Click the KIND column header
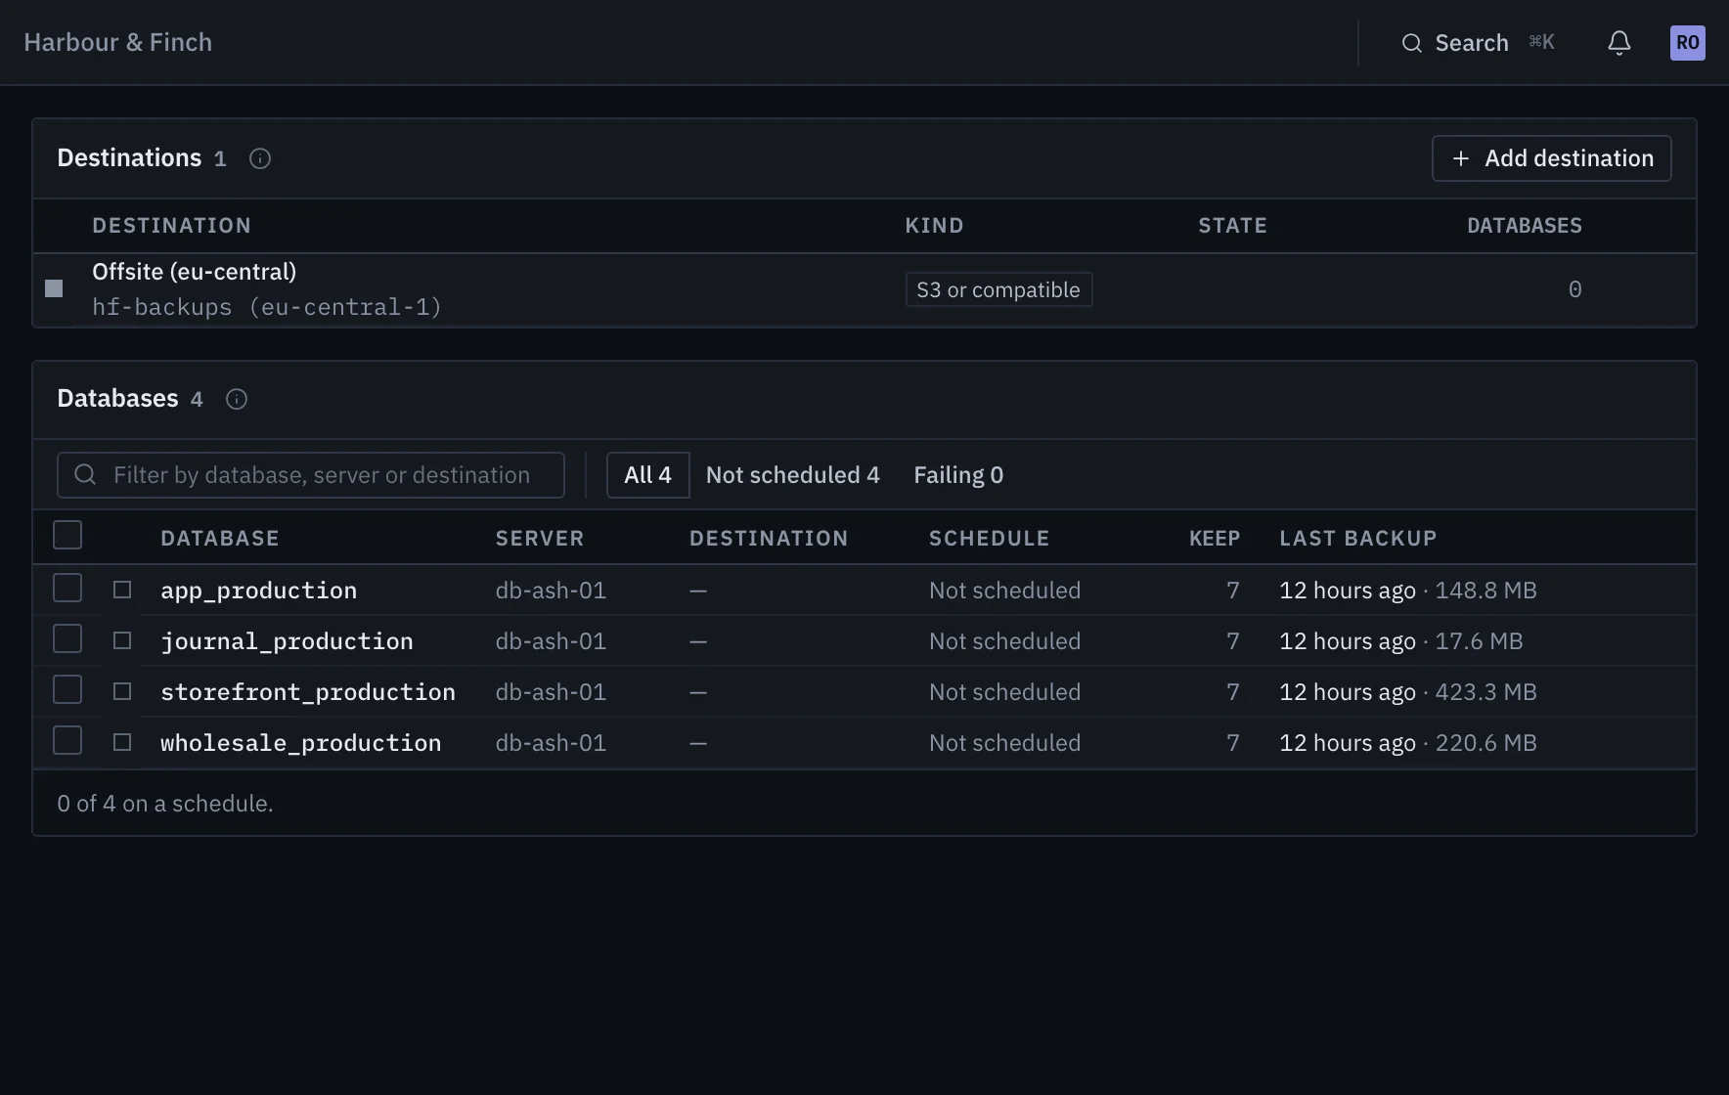The width and height of the screenshot is (1729, 1095). coord(934,226)
